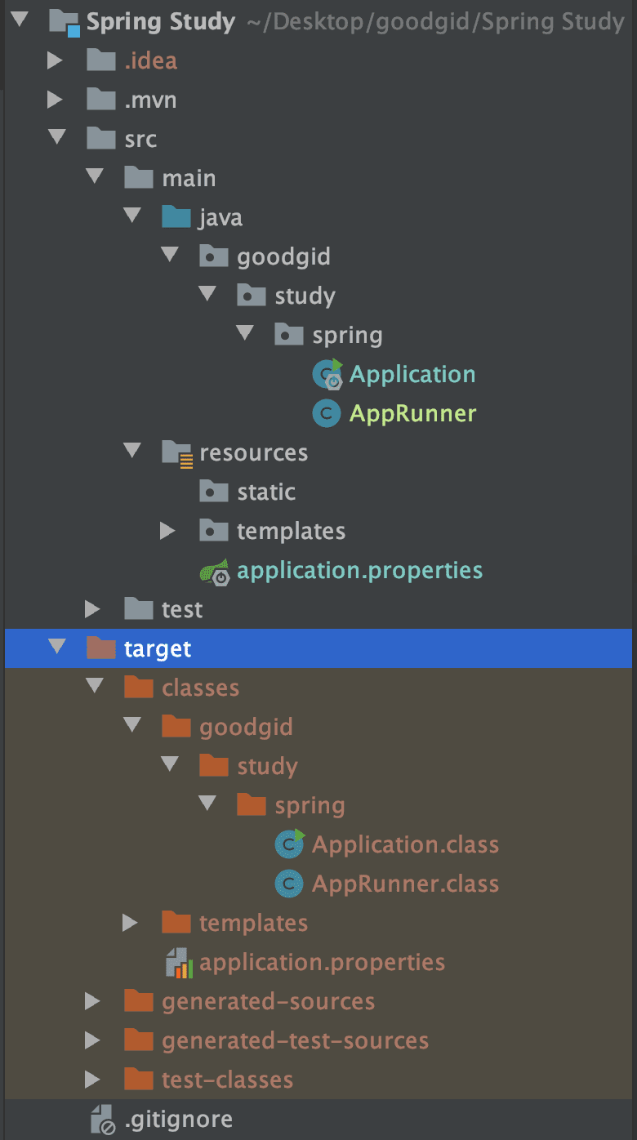The height and width of the screenshot is (1140, 637).
Task: Click the ignored file icon beside .gitignore
Action: [101, 1118]
